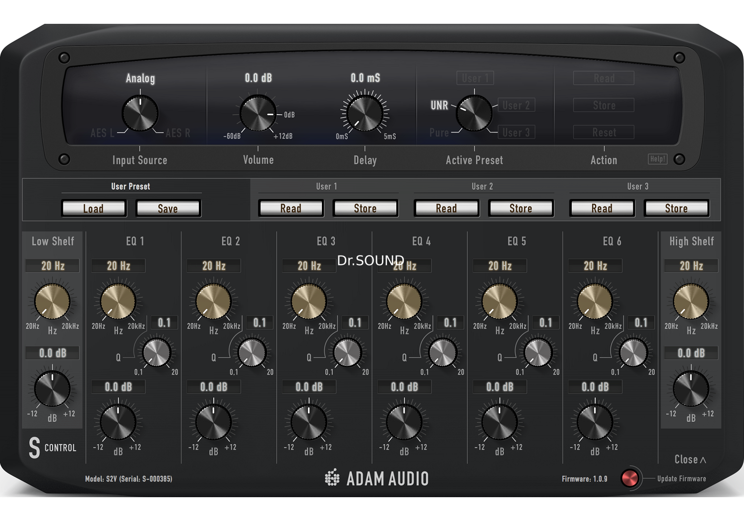Select the Pure preset position
Viewport: 744px width, 521px height.
[439, 132]
